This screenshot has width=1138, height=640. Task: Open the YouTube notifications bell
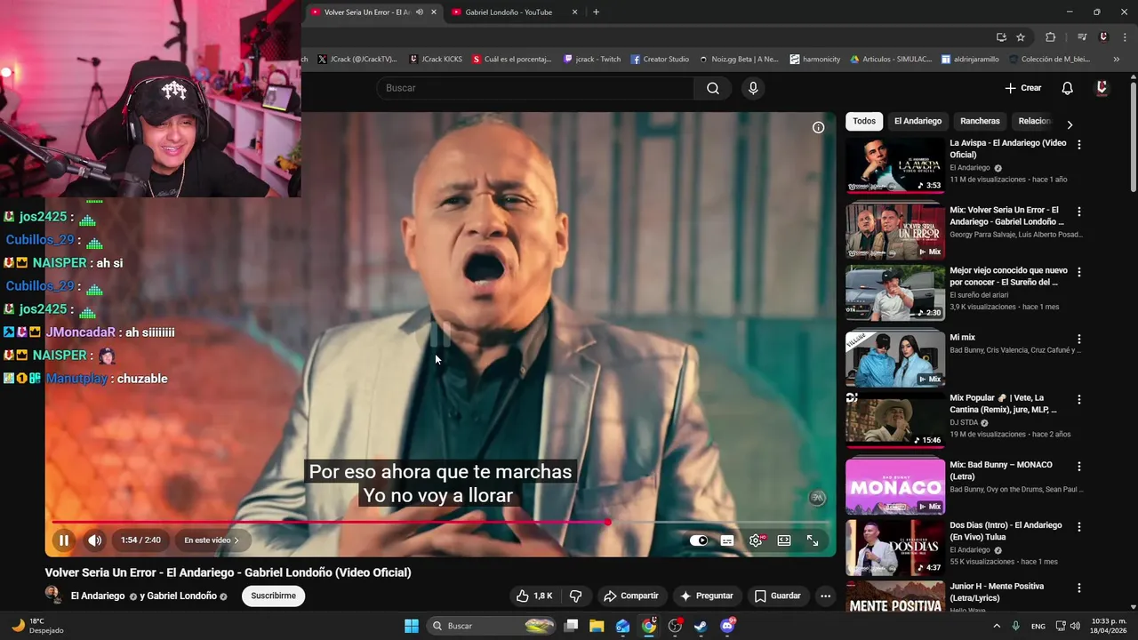(1068, 88)
